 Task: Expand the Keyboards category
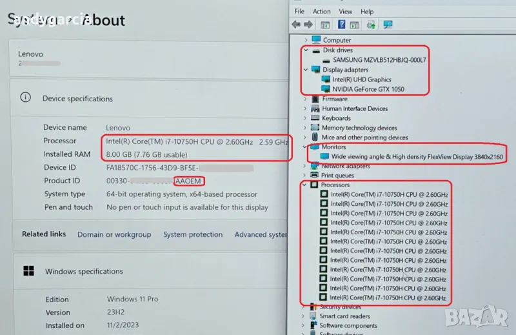(x=306, y=118)
